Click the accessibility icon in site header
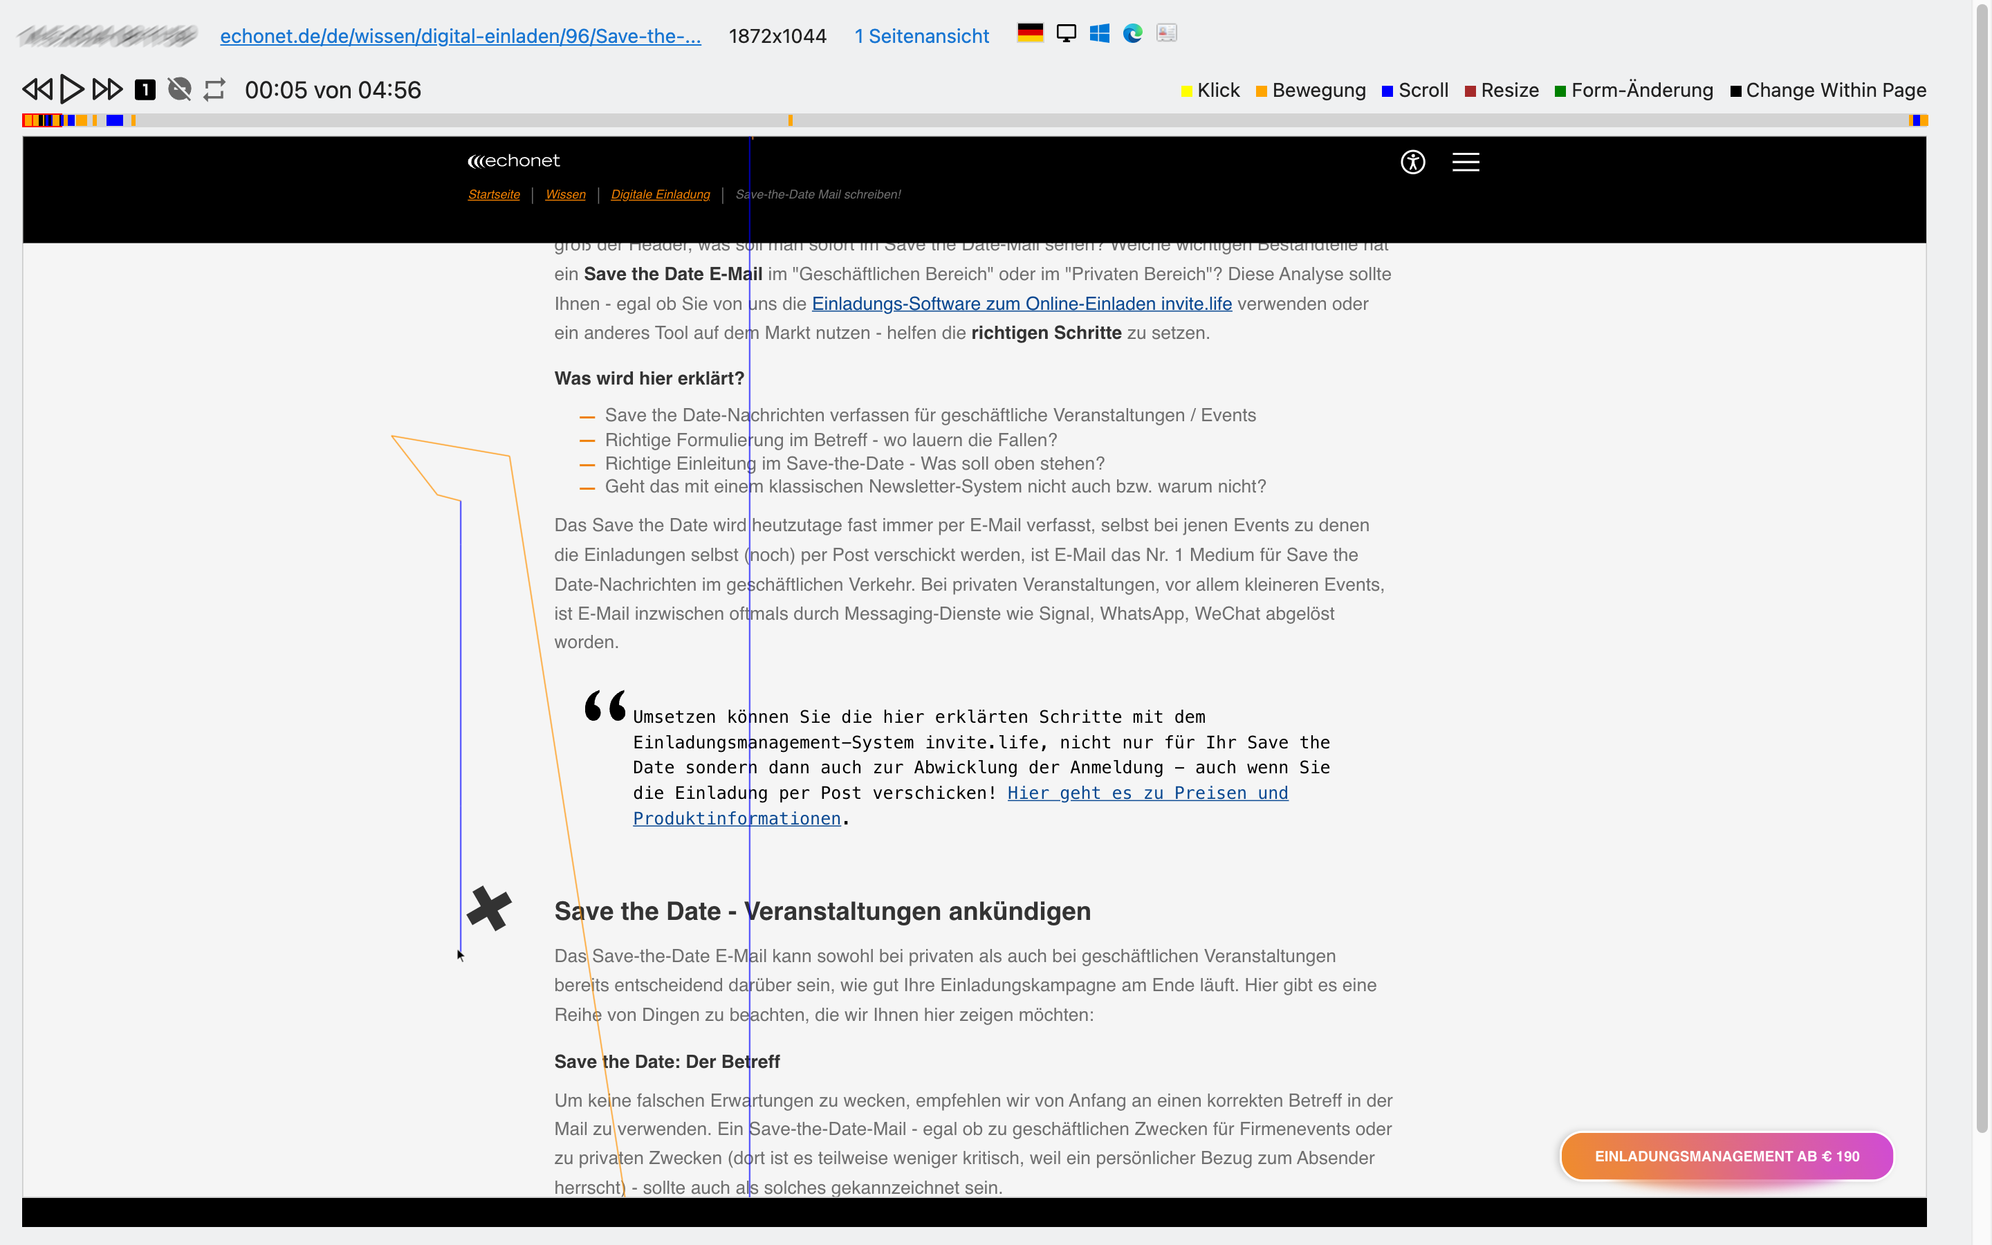 pos(1412,163)
